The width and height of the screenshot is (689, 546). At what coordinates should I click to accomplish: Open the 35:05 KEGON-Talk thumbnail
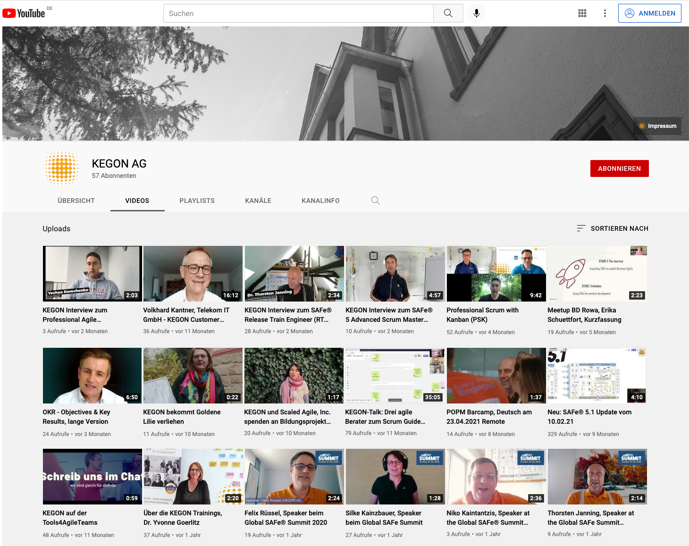[x=395, y=376]
